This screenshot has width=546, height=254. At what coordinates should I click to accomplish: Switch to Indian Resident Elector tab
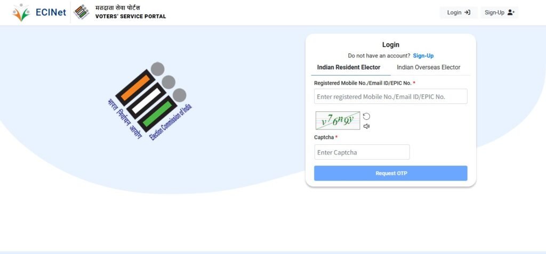349,67
